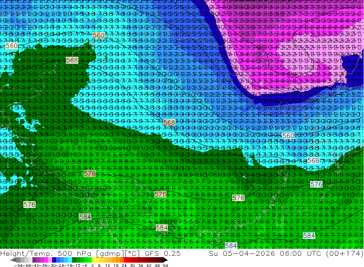Pick the yellow swatch in the temperature legend

click(x=94, y=260)
